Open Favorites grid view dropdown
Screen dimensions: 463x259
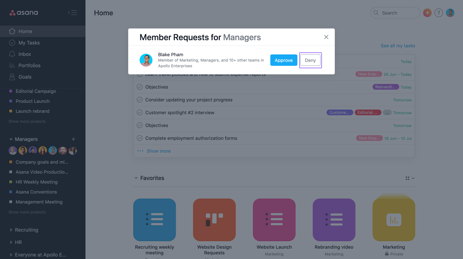[x=410, y=178]
